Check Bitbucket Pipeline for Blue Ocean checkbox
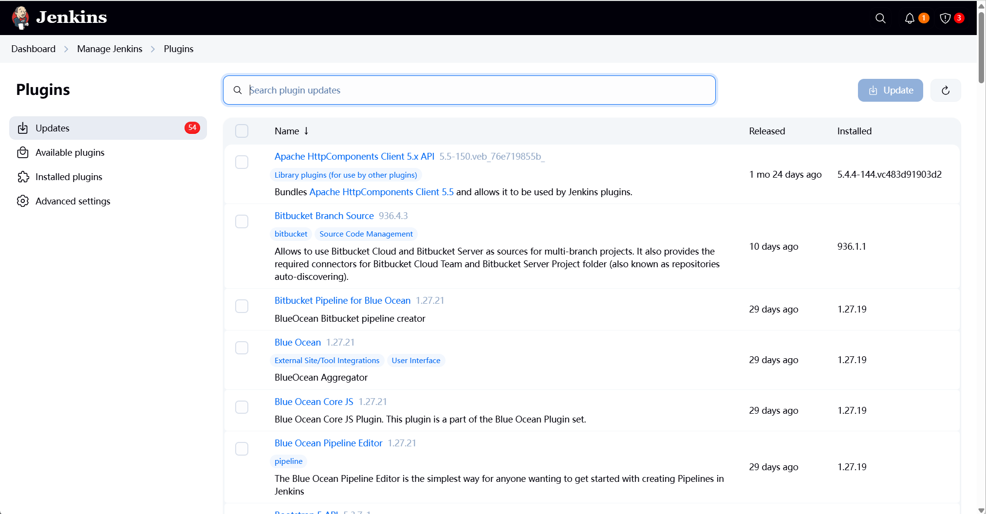The width and height of the screenshot is (986, 514). point(242,306)
